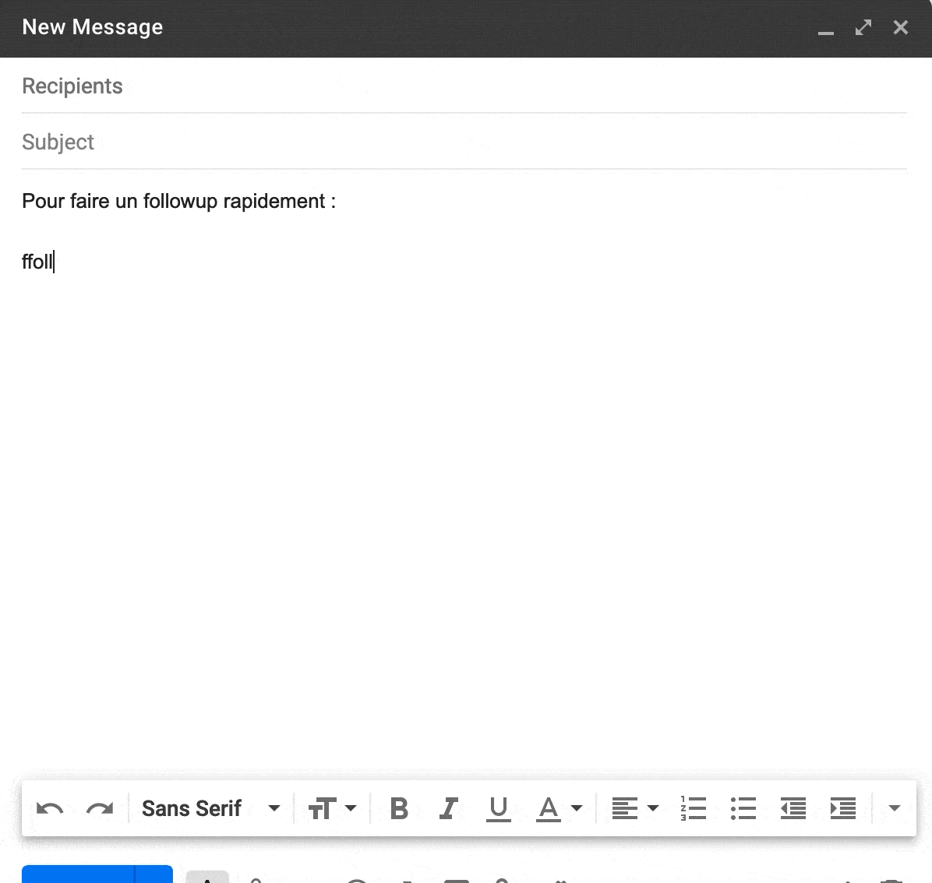932x883 pixels.
Task: Decrease the text indent
Action: [793, 808]
